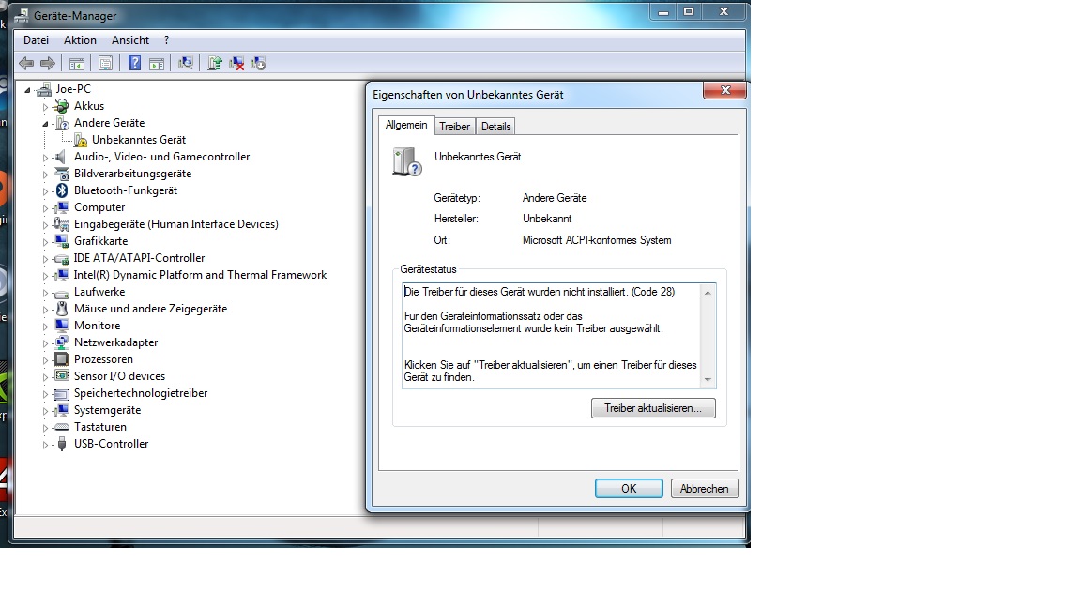The width and height of the screenshot is (1081, 608).
Task: Expand the IDE ATA/ATAPI-Controller node
Action: pos(45,259)
